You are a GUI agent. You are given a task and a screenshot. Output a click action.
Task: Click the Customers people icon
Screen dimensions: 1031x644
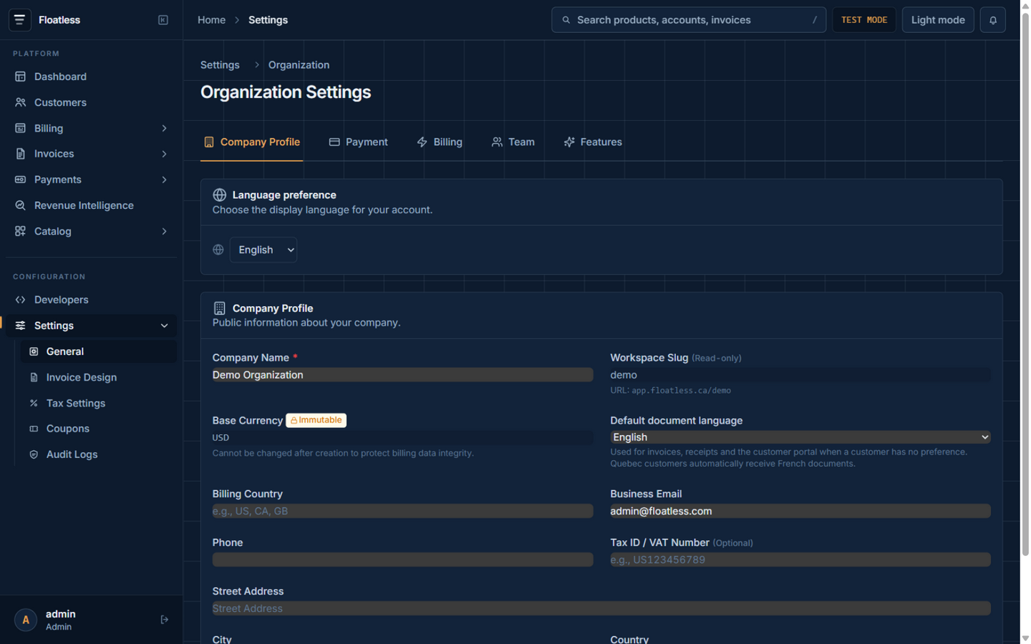[x=20, y=102]
